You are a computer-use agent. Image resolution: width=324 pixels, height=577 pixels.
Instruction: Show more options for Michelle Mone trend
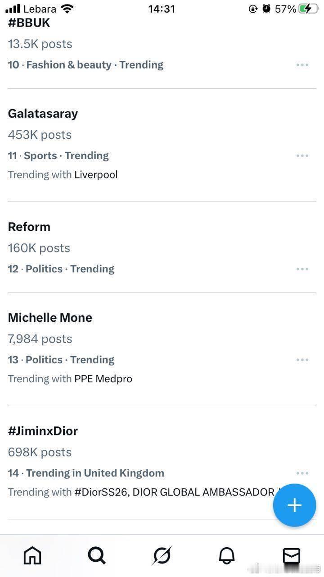point(302,360)
